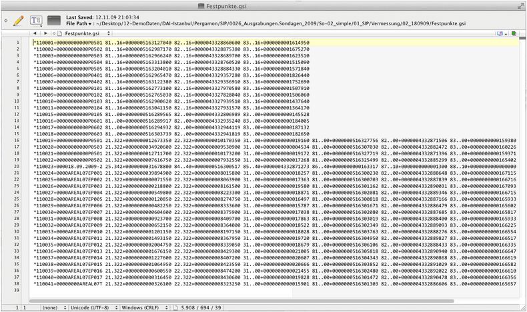
Task: Click line number 1 in the gutter
Action: (x=17, y=43)
